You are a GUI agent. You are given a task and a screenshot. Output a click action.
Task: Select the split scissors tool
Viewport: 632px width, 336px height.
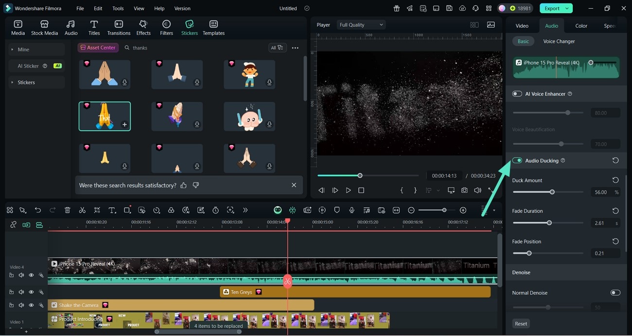82,210
